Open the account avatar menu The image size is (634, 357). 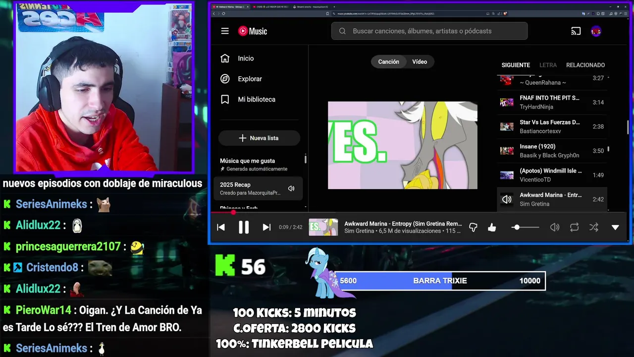(596, 31)
